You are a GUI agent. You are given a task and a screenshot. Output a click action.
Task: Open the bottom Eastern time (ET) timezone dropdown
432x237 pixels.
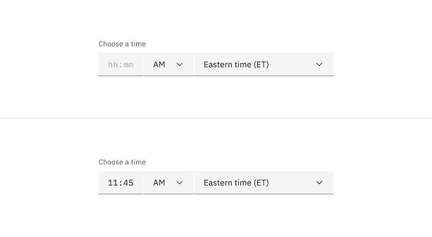(x=262, y=182)
